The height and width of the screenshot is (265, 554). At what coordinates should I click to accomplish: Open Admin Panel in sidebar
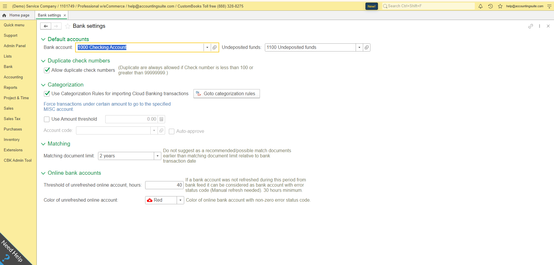tap(15, 46)
